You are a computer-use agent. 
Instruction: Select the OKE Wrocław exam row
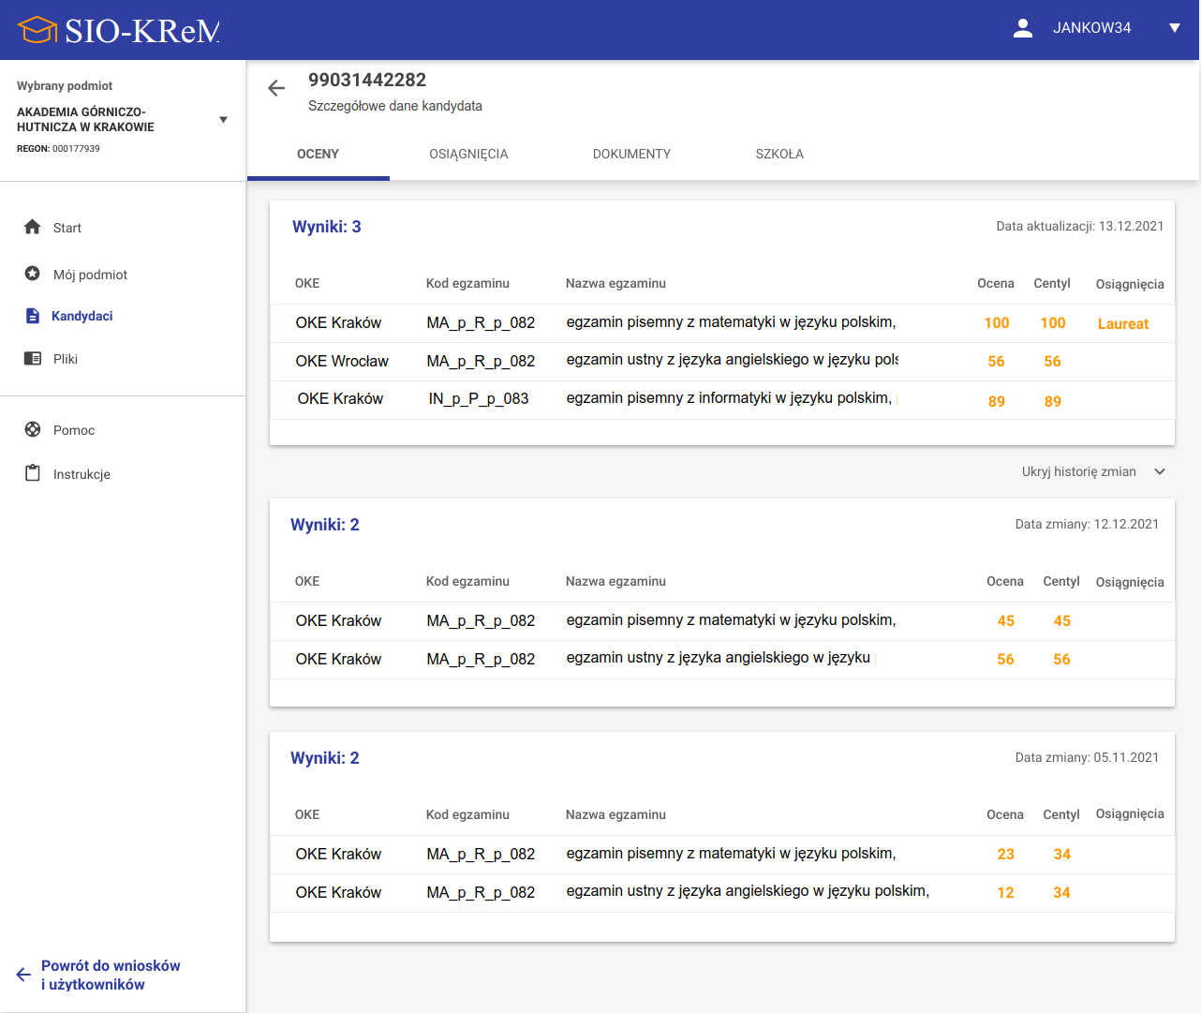[x=342, y=361]
